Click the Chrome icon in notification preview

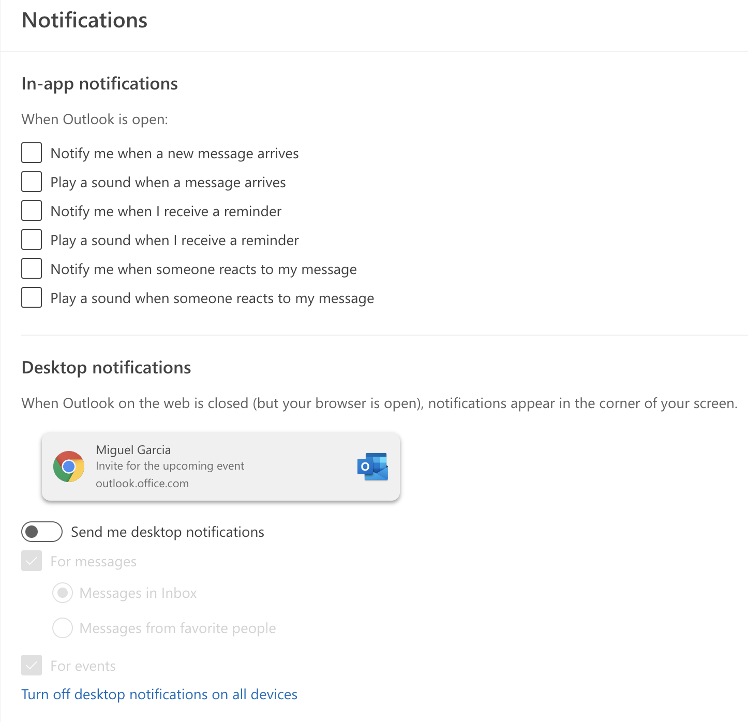(69, 467)
